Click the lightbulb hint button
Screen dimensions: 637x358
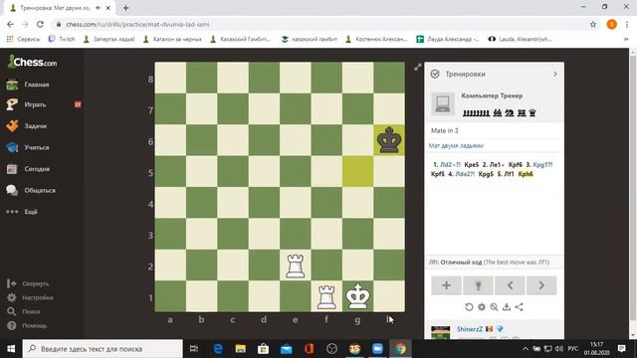click(478, 285)
